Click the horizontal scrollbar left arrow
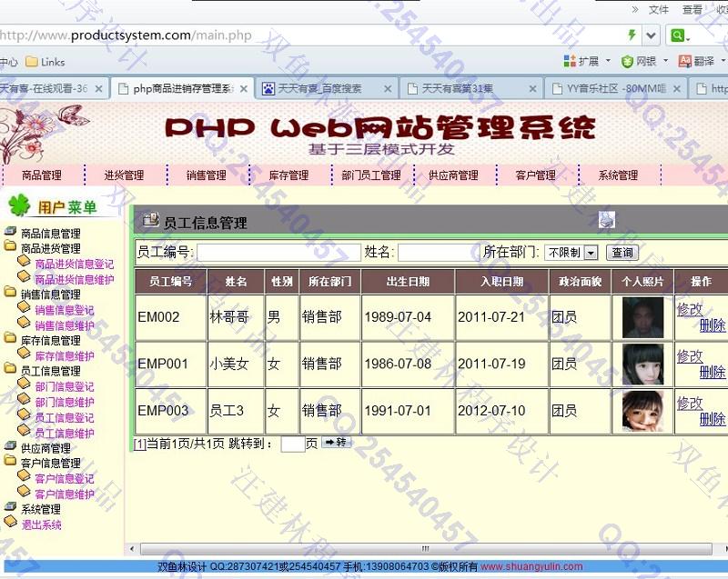Image resolution: width=728 pixels, height=579 pixels. (x=132, y=549)
